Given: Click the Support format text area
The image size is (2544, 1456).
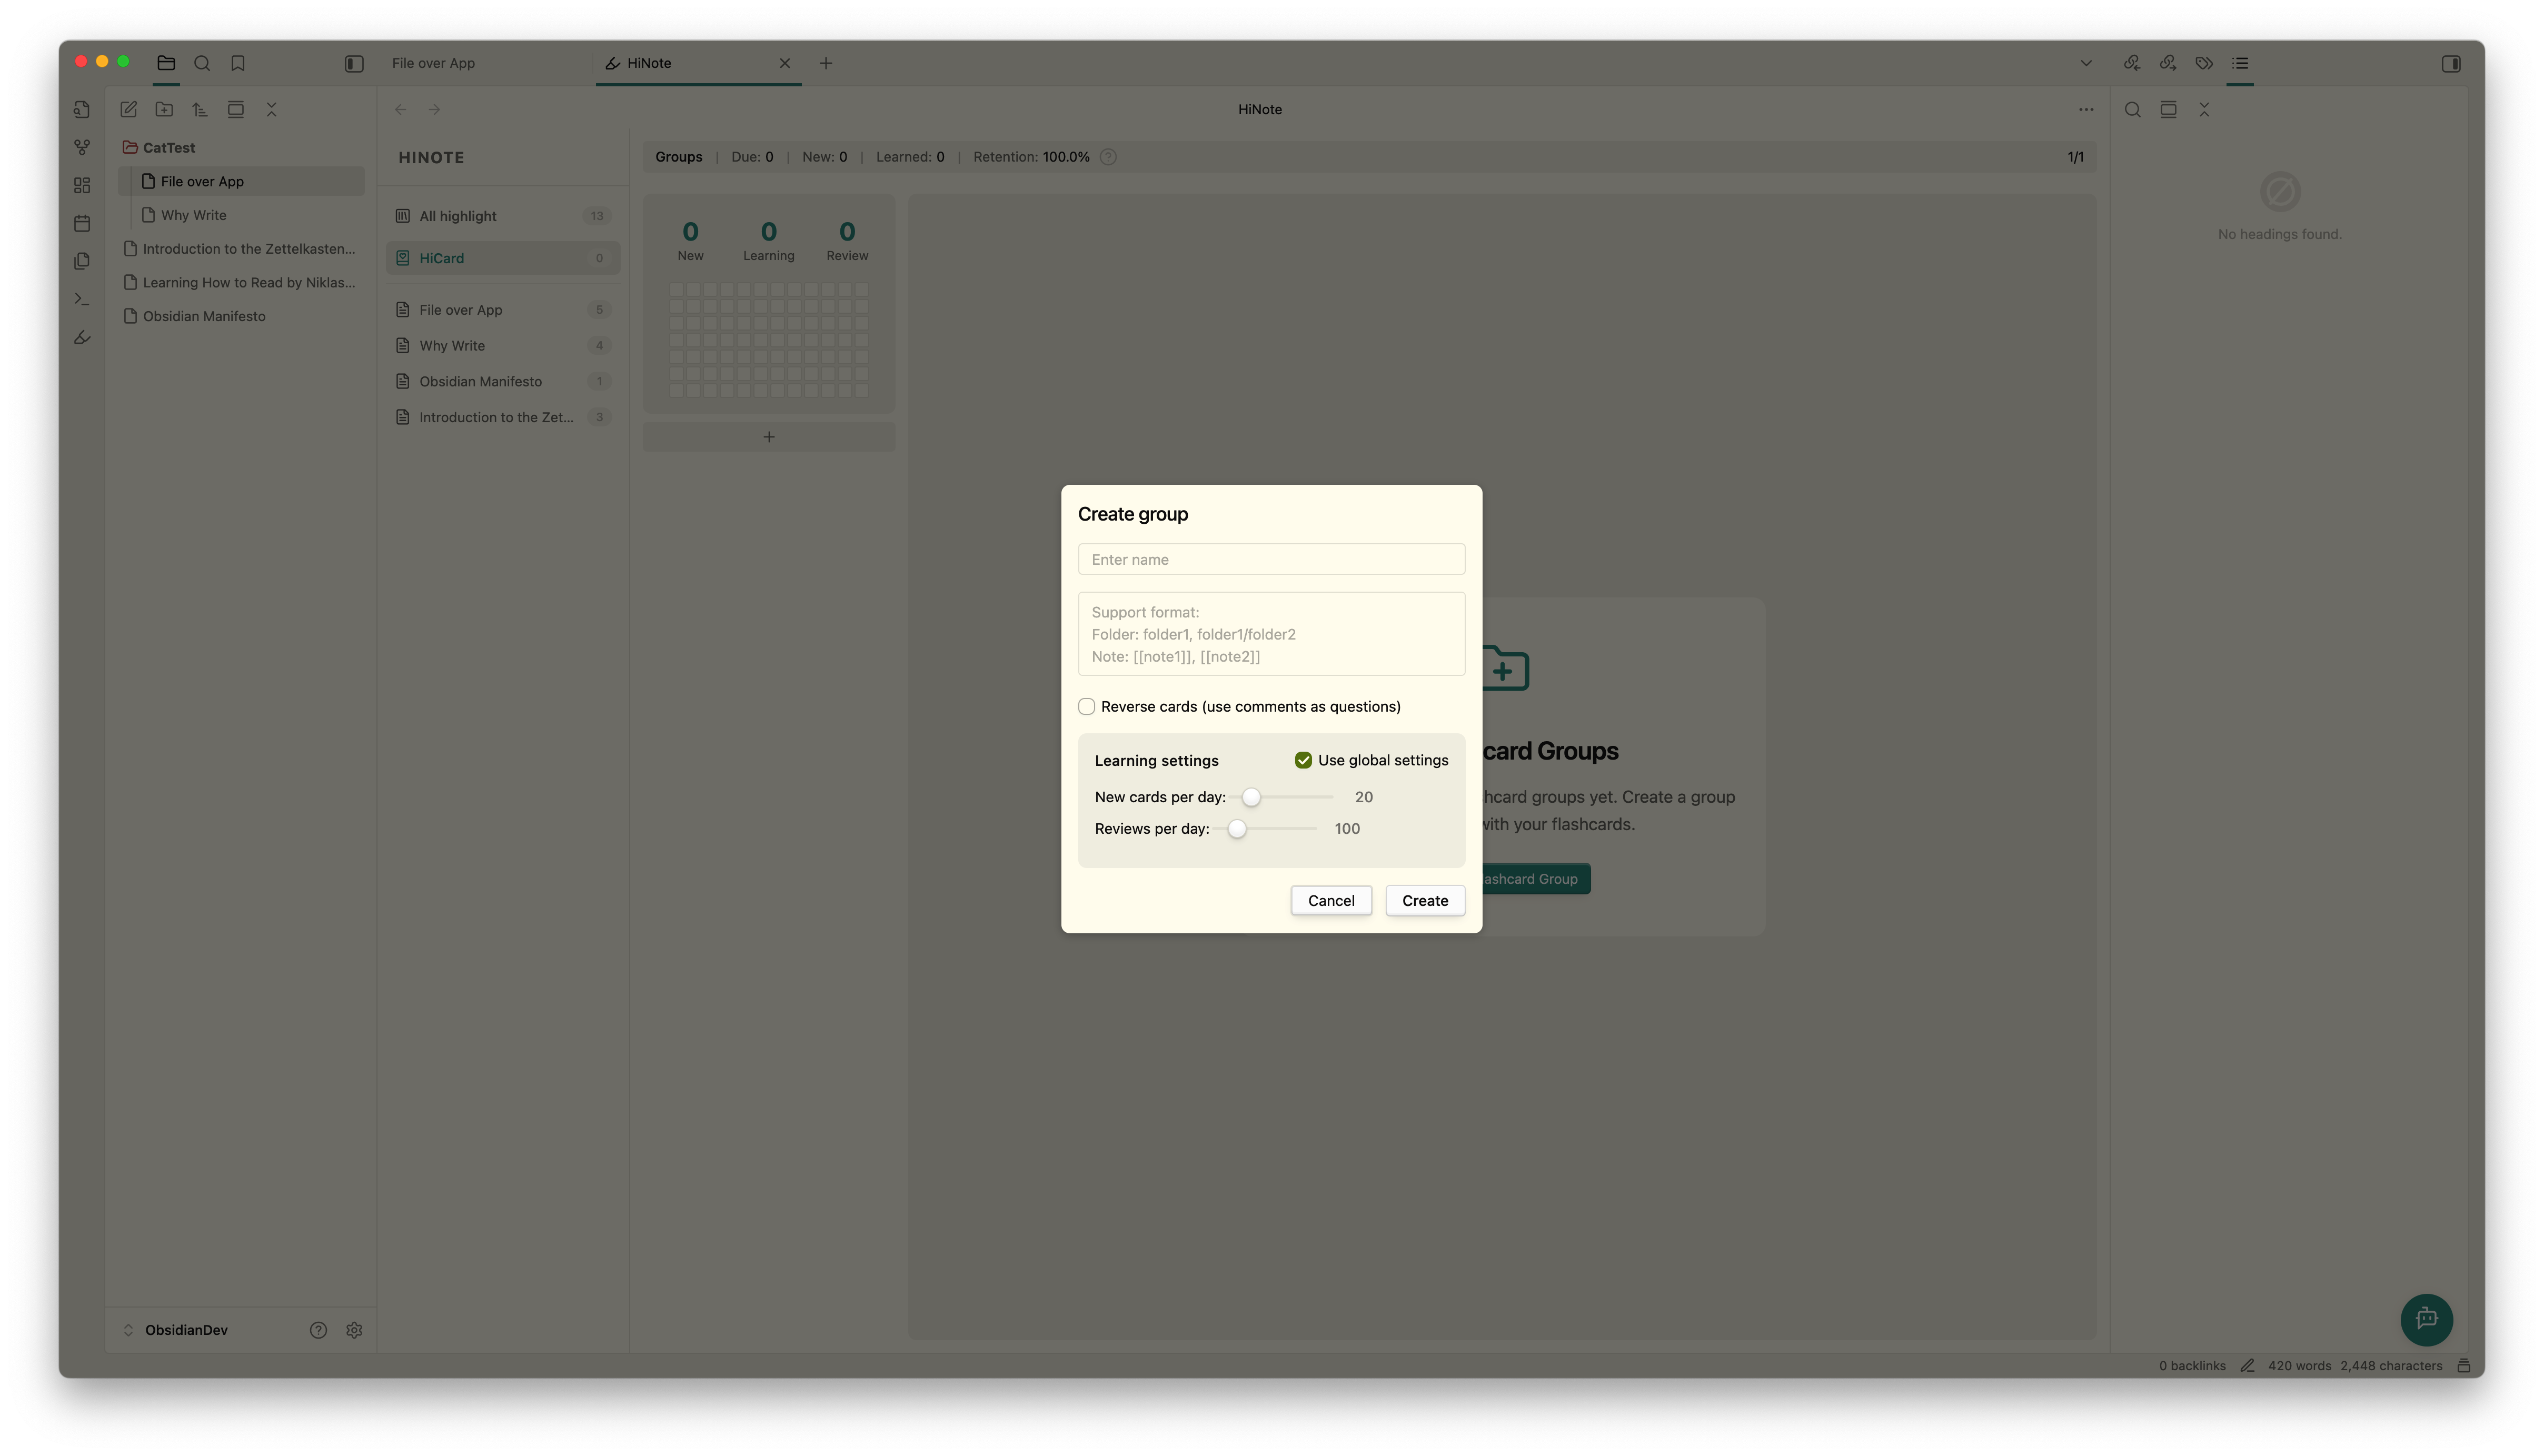Looking at the screenshot, I should tap(1271, 634).
